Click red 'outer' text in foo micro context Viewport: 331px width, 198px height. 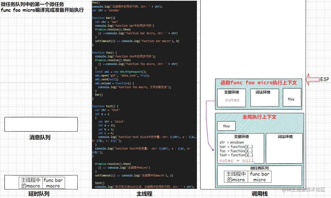coord(232,100)
